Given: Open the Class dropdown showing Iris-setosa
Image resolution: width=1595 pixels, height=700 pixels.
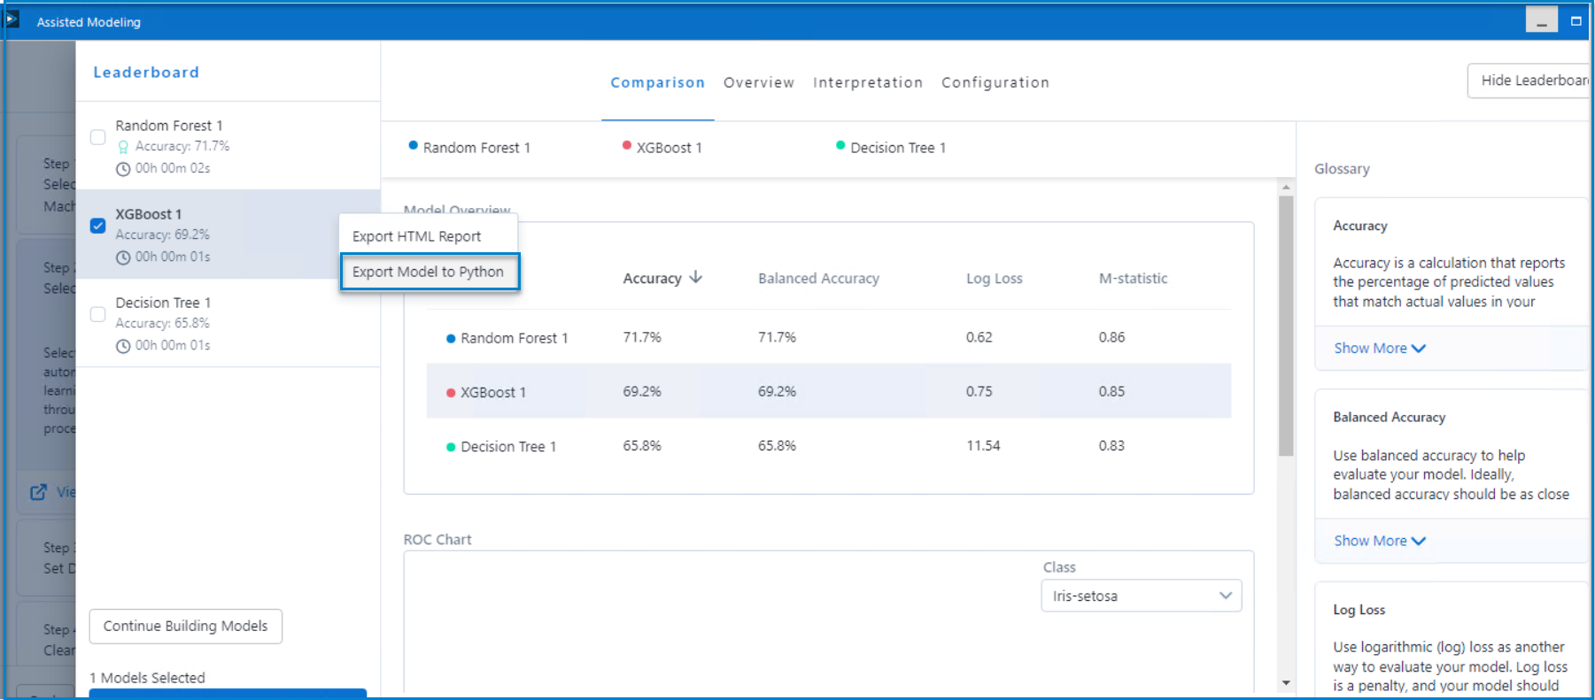Looking at the screenshot, I should (1141, 596).
